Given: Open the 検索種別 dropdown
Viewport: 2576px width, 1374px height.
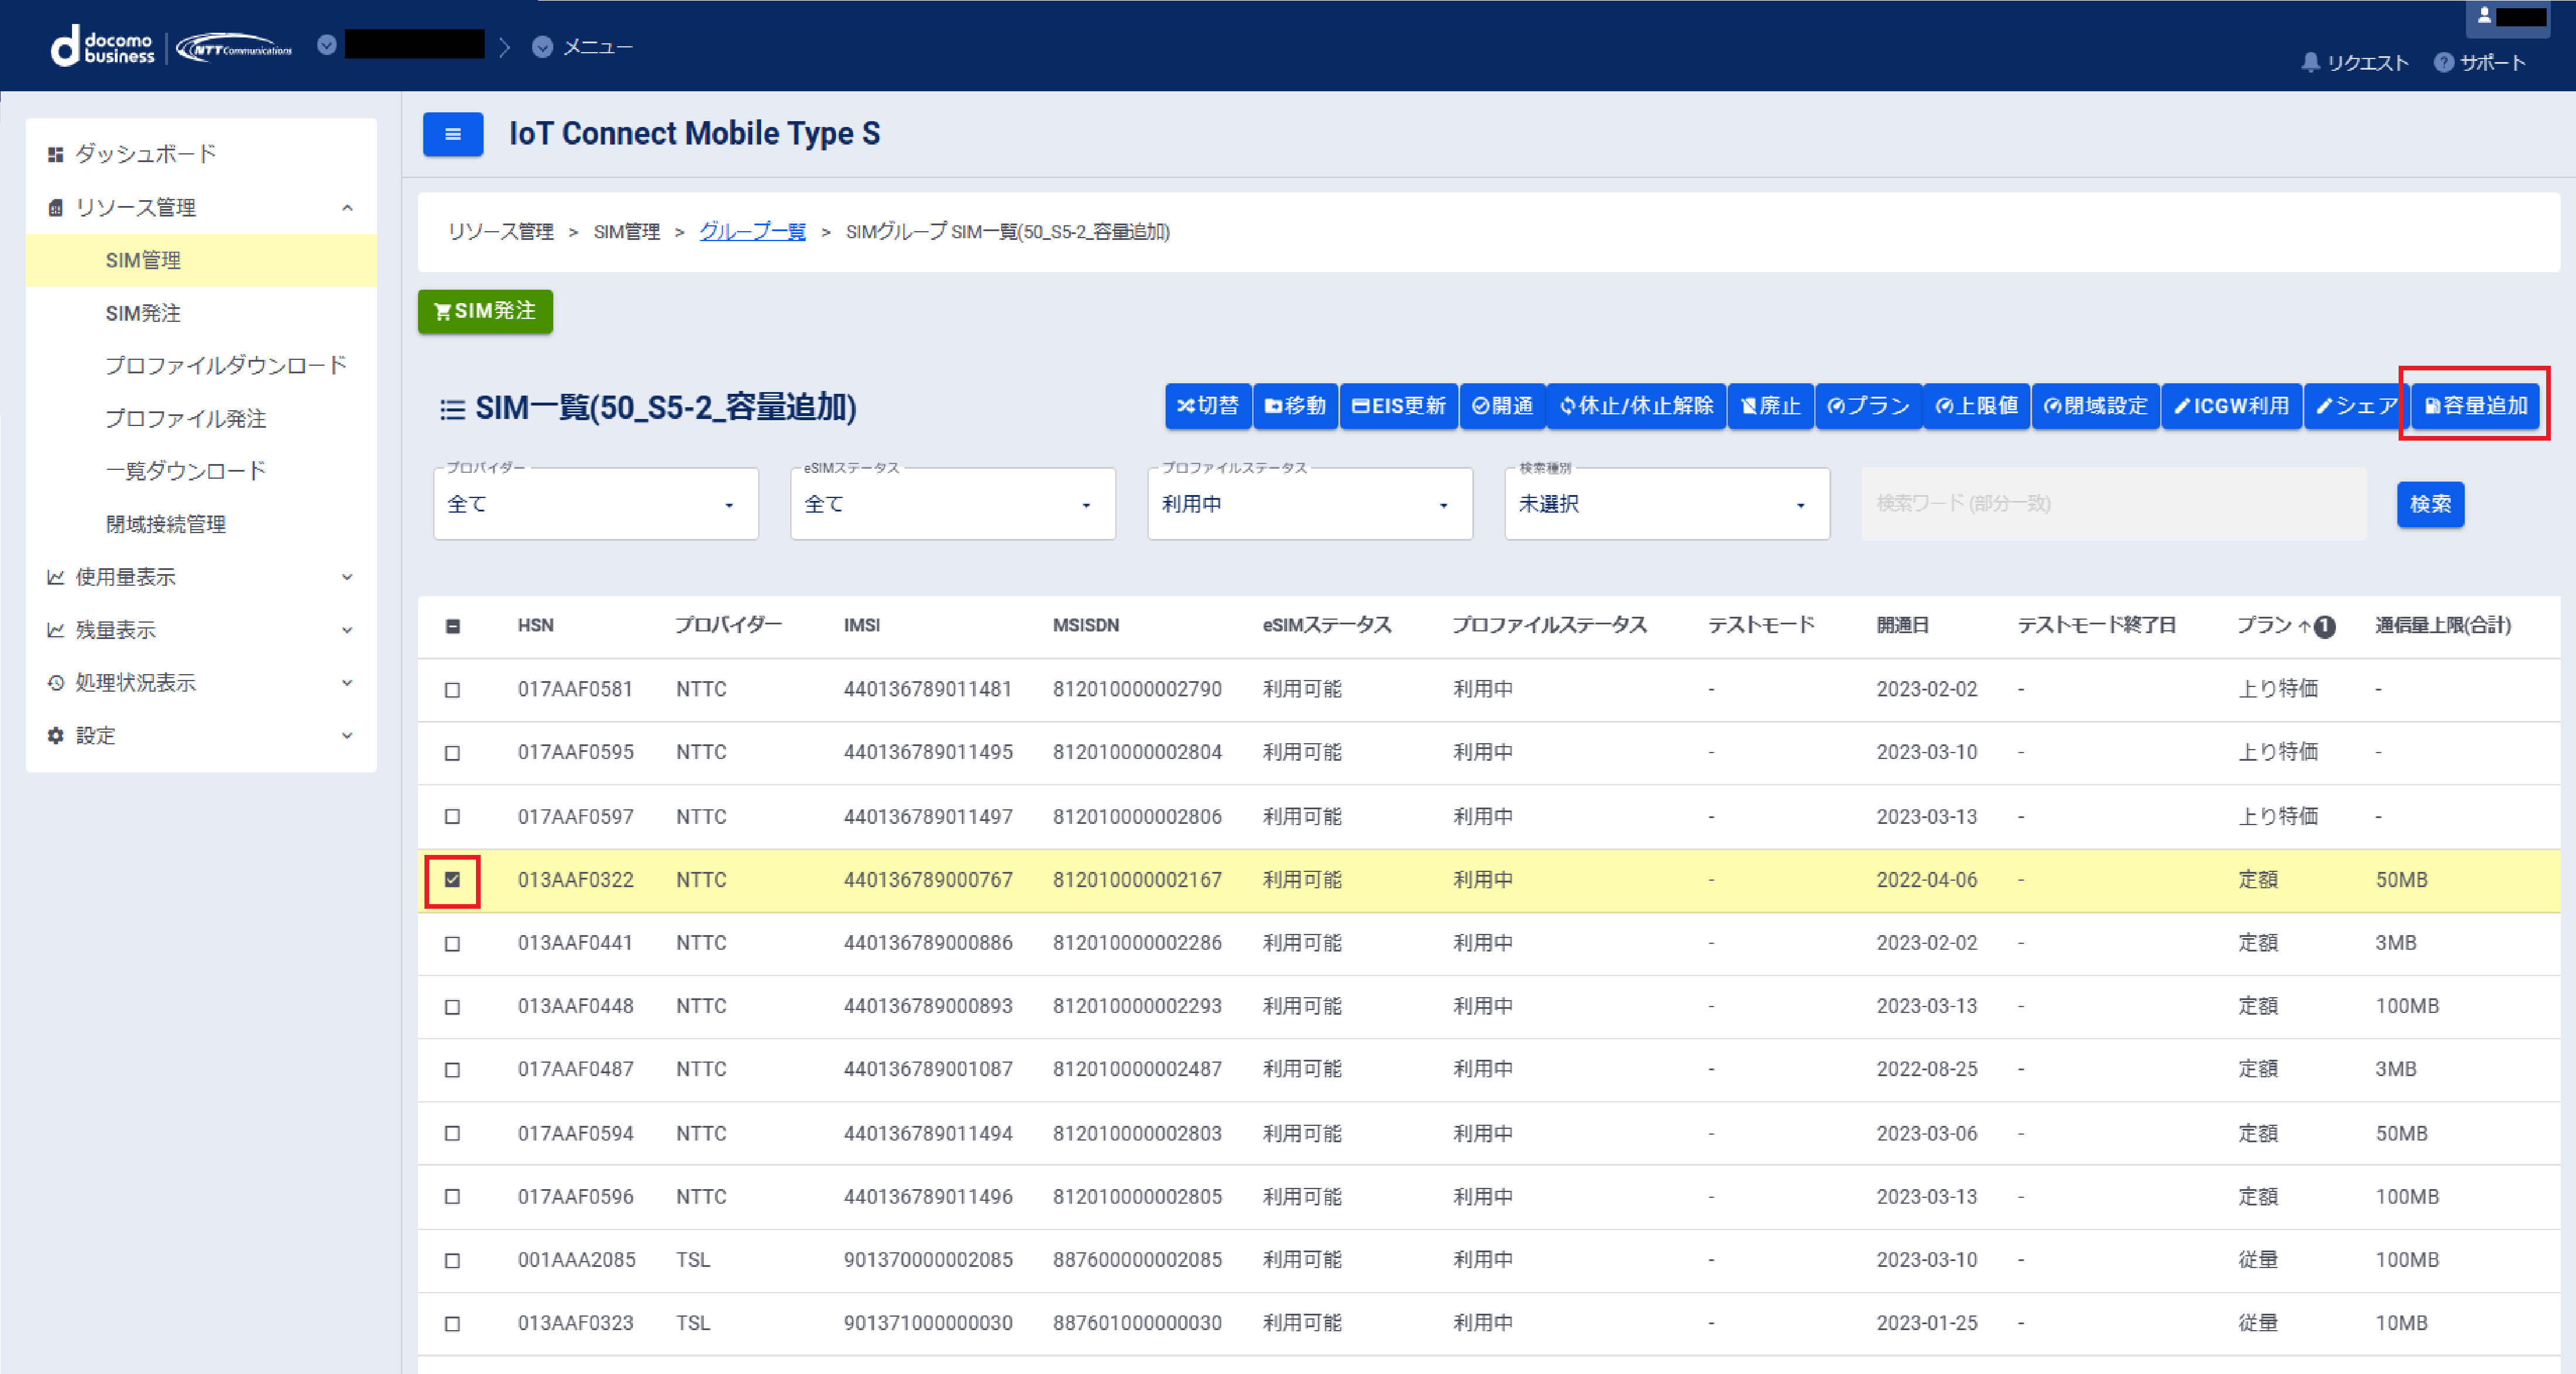Looking at the screenshot, I should 1666,504.
